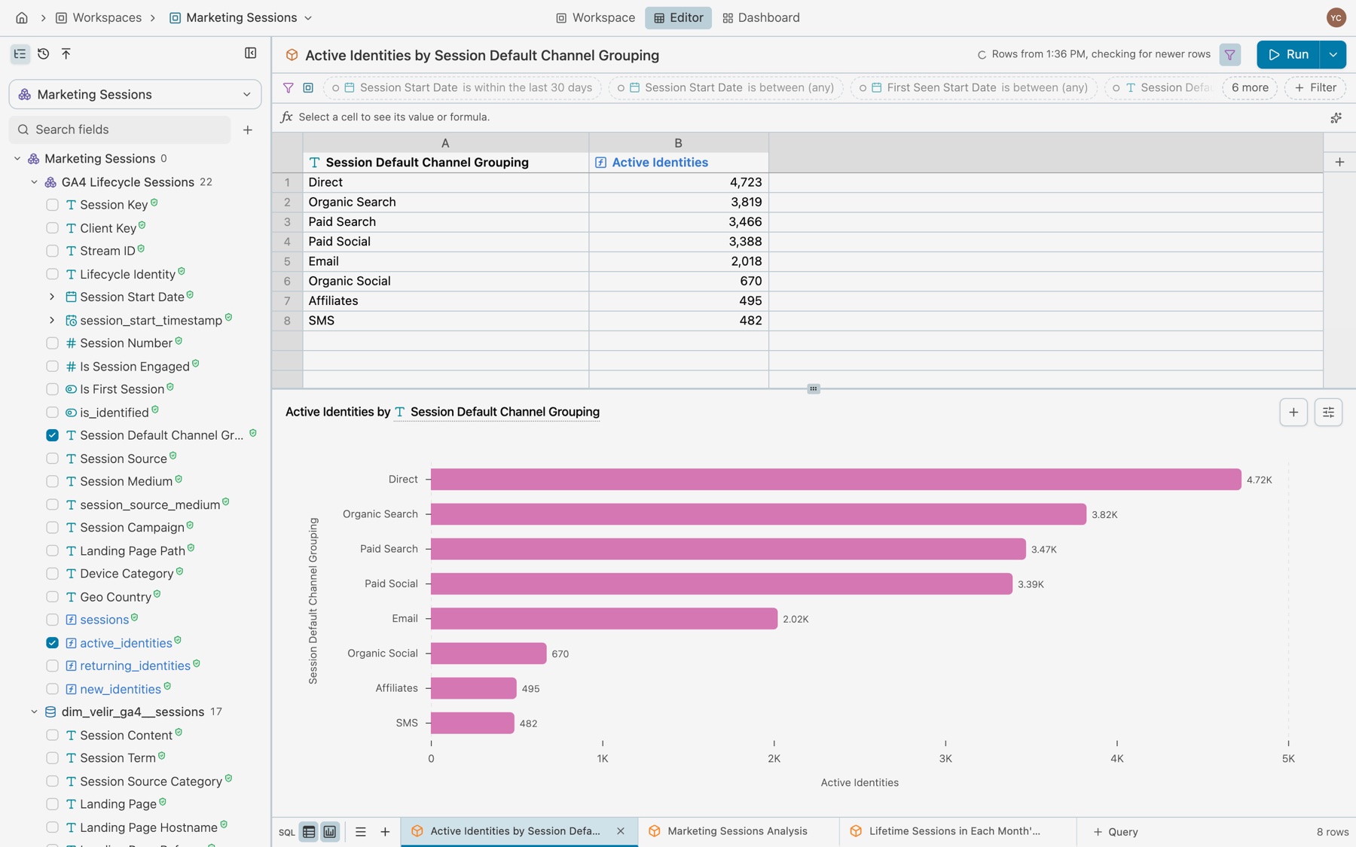The width and height of the screenshot is (1356, 847).
Task: Click the filter funnel icon in filter bar
Action: coord(288,87)
